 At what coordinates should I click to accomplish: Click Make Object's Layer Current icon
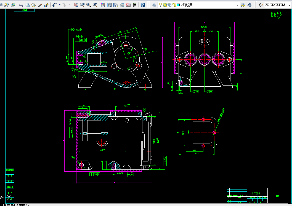243,5
